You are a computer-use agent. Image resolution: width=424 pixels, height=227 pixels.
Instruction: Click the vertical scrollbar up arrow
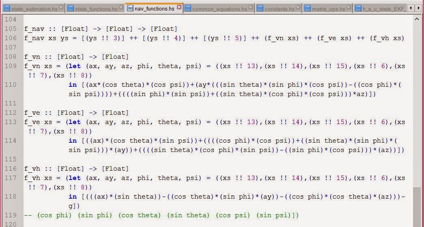417,19
